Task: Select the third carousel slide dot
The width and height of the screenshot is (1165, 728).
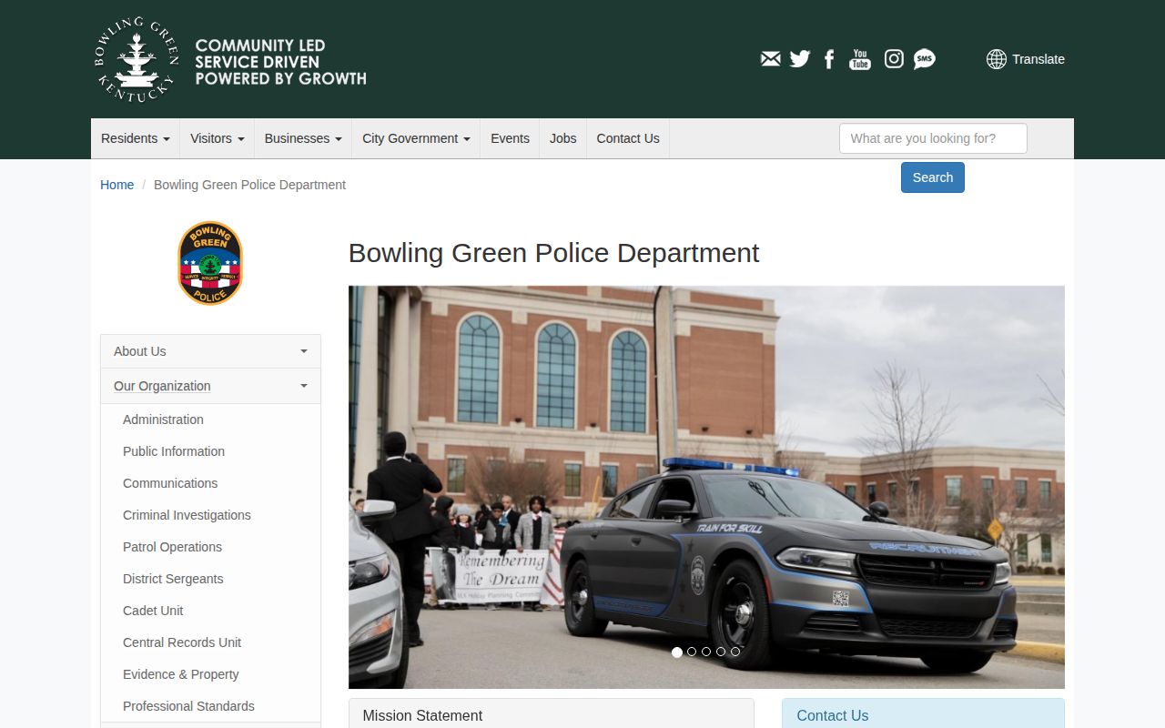Action: tap(706, 652)
